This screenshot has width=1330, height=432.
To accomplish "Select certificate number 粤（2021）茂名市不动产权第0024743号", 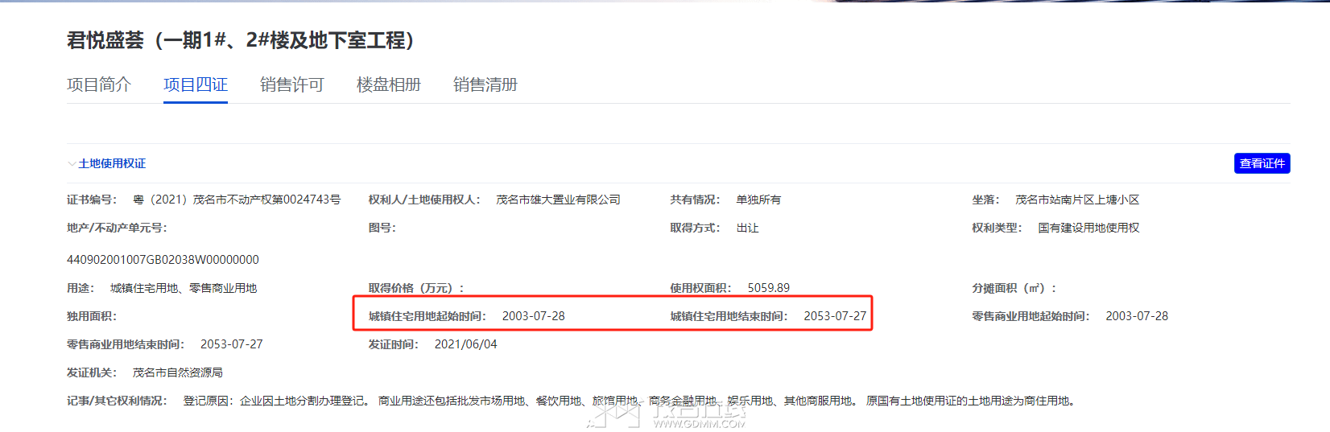I will coord(237,200).
